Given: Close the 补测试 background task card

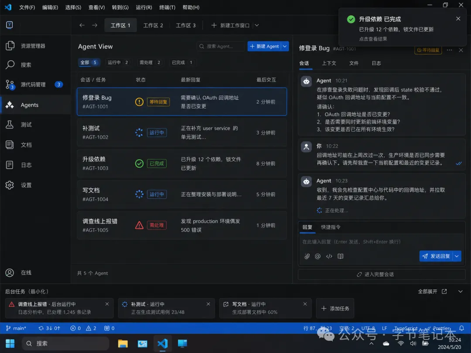Looking at the screenshot, I should (208, 304).
